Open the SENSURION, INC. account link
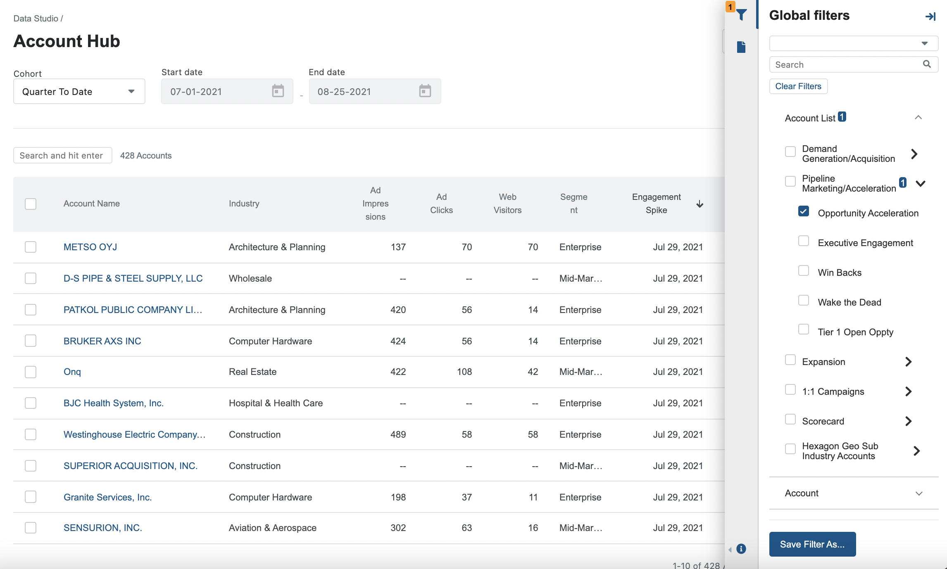Viewport: 947px width, 569px height. (103, 528)
